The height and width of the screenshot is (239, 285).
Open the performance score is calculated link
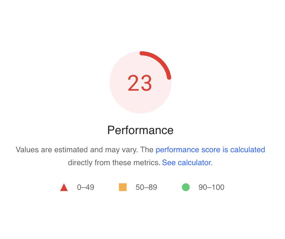(210, 150)
